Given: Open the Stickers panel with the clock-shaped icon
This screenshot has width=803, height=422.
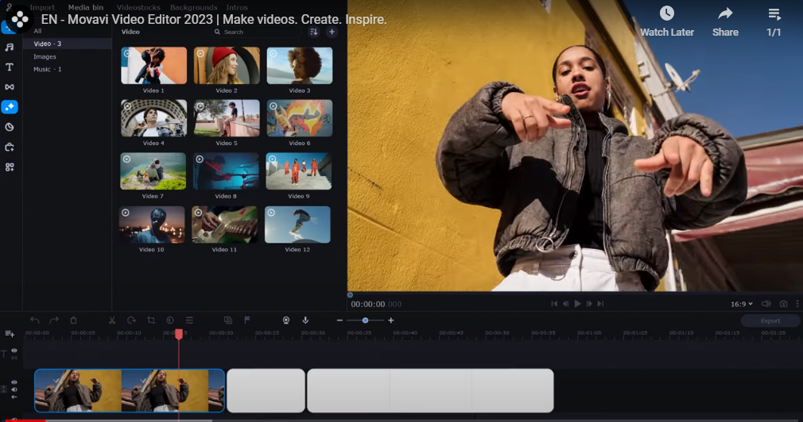Looking at the screenshot, I should click(x=10, y=127).
